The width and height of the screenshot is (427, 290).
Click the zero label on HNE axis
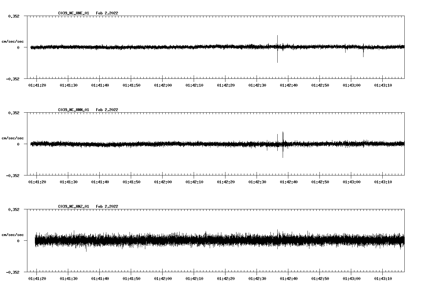coord(18,47)
